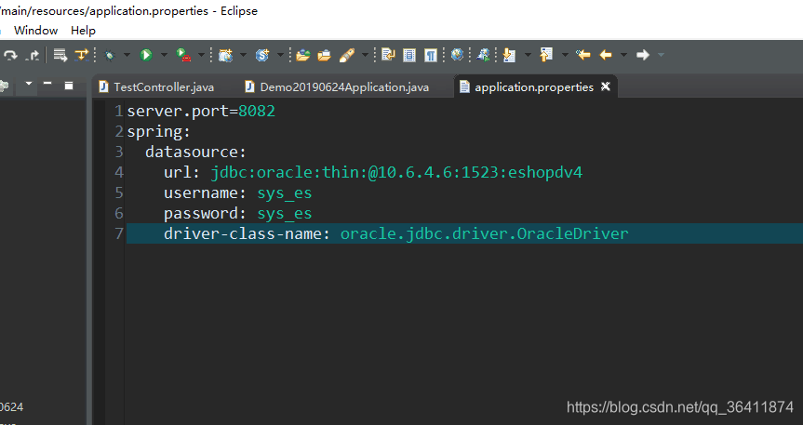
Task: Click the yellow Back navigation arrow
Action: point(606,55)
